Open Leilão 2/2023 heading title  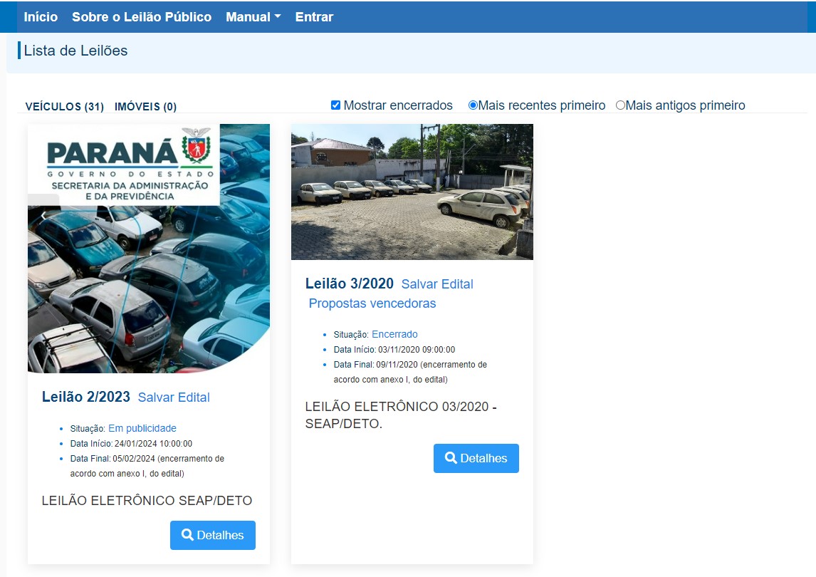(x=86, y=397)
